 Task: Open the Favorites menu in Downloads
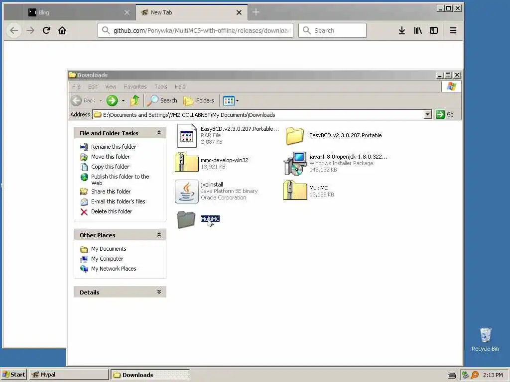click(135, 87)
